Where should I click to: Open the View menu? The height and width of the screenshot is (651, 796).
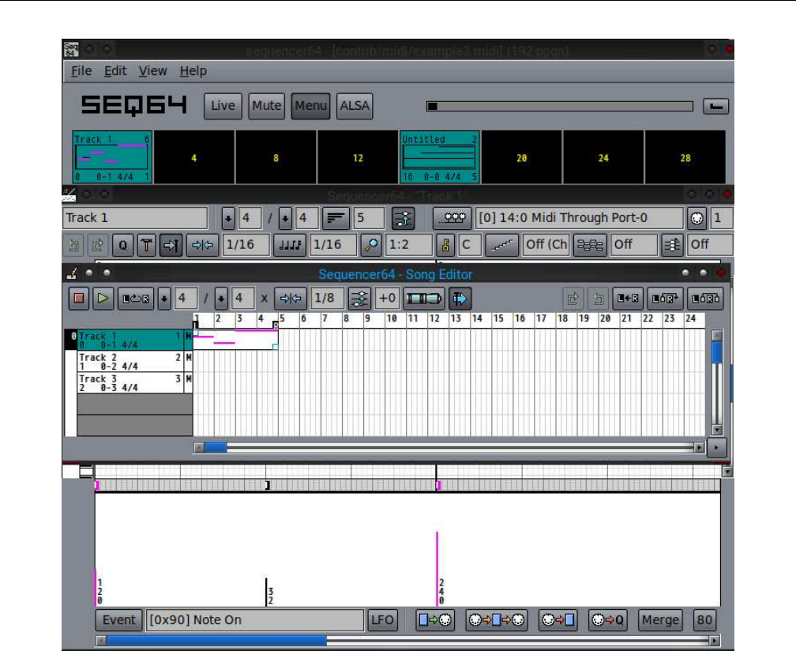click(152, 71)
